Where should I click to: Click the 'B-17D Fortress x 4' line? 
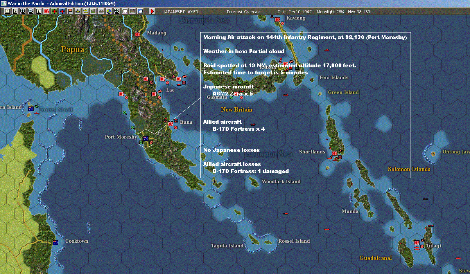pos(239,129)
